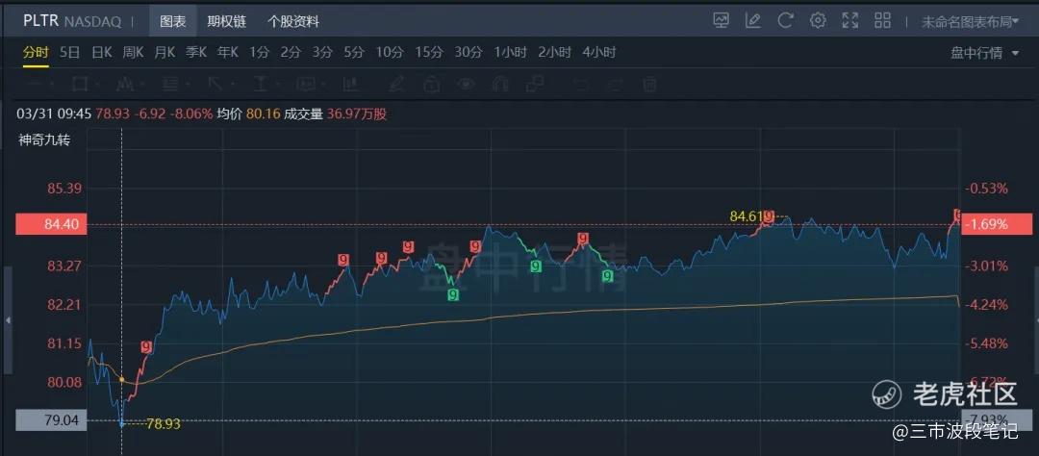Image resolution: width=1039 pixels, height=456 pixels.
Task: Expand the rectangle tool dropdown arrow
Action: pyautogui.click(x=97, y=85)
